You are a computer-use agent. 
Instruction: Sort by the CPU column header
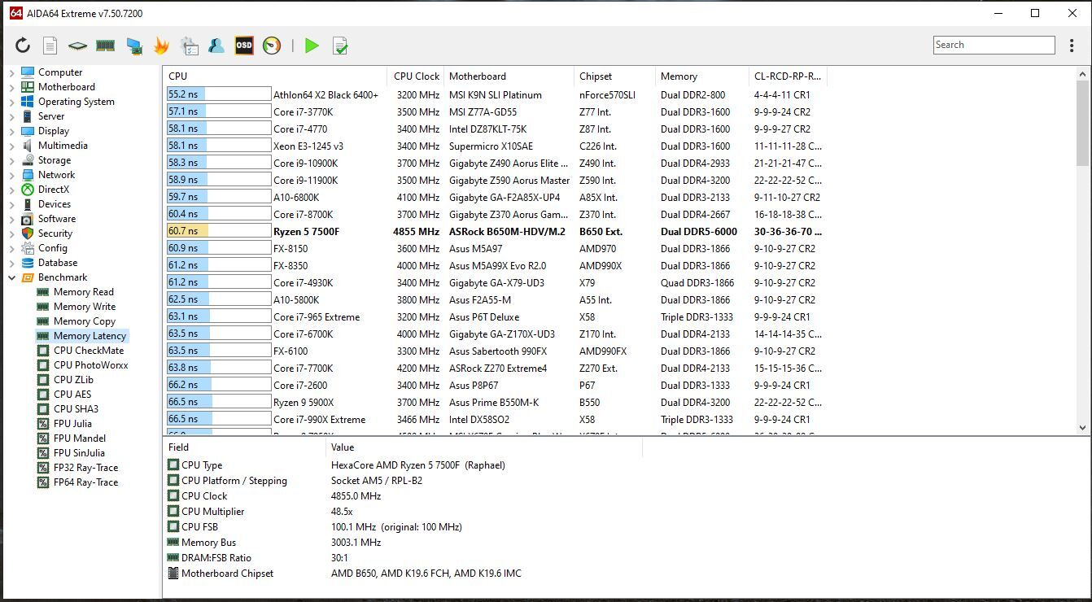(275, 76)
